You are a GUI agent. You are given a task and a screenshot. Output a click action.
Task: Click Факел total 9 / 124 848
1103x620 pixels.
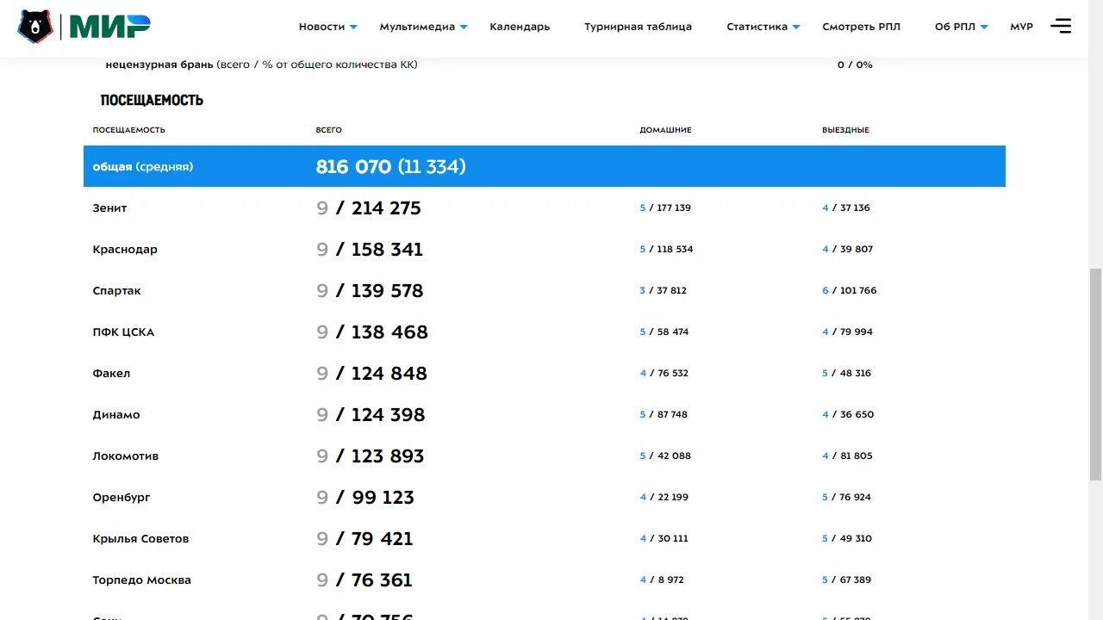click(x=371, y=373)
